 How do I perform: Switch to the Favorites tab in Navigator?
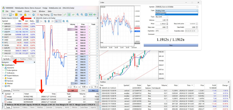point(16,90)
